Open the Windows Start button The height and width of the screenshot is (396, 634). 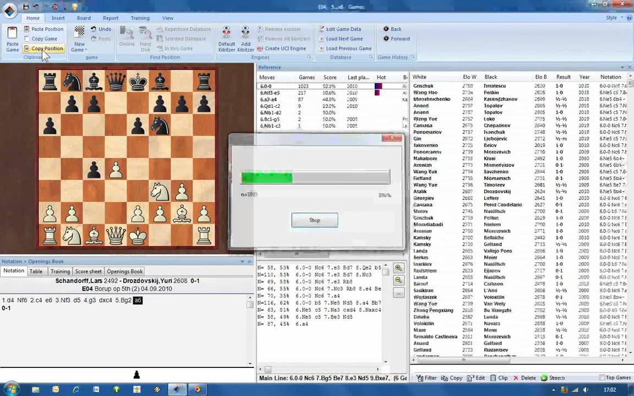10,389
